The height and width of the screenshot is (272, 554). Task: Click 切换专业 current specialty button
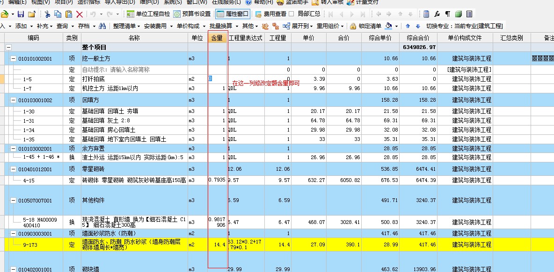pos(464,26)
